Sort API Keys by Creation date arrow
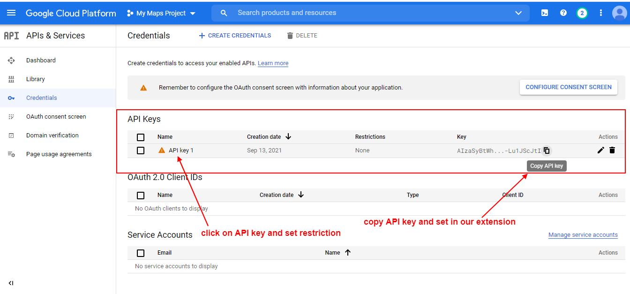Image resolution: width=630 pixels, height=294 pixels. coord(288,136)
